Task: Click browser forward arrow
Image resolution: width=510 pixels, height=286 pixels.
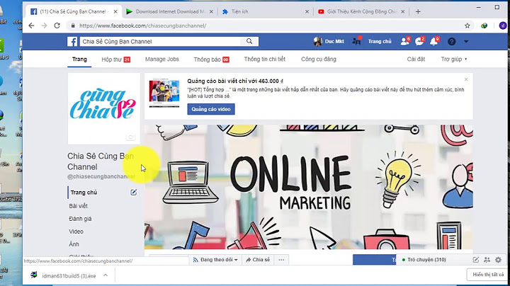Action: [x=44, y=25]
